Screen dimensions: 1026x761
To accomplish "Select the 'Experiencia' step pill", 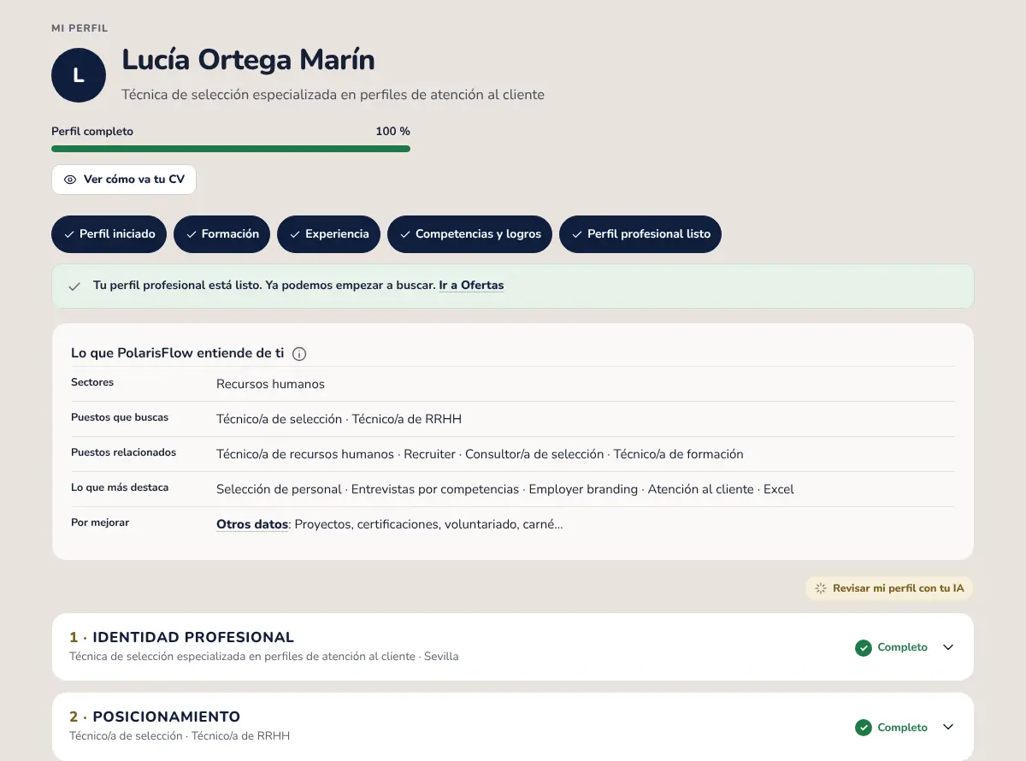I will 328,234.
